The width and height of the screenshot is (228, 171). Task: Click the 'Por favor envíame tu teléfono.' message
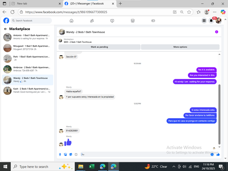point(200,115)
